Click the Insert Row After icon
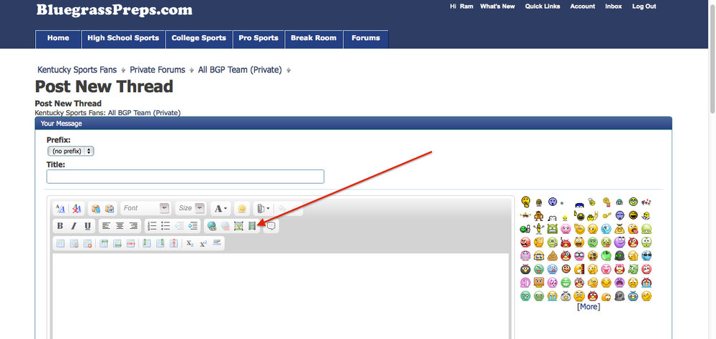This screenshot has height=339, width=716. coord(117,244)
